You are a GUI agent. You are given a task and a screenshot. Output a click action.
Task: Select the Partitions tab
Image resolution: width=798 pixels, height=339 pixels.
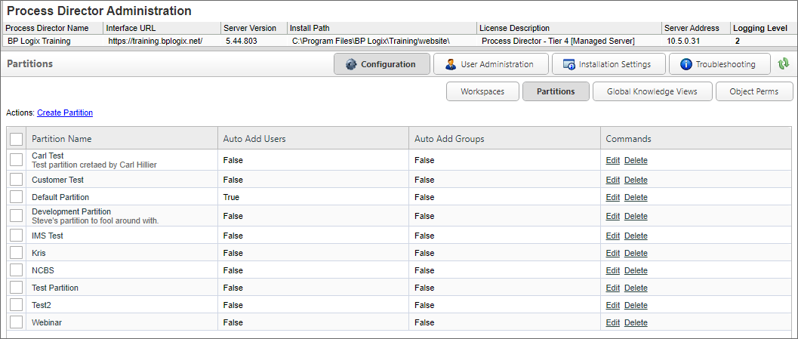556,92
